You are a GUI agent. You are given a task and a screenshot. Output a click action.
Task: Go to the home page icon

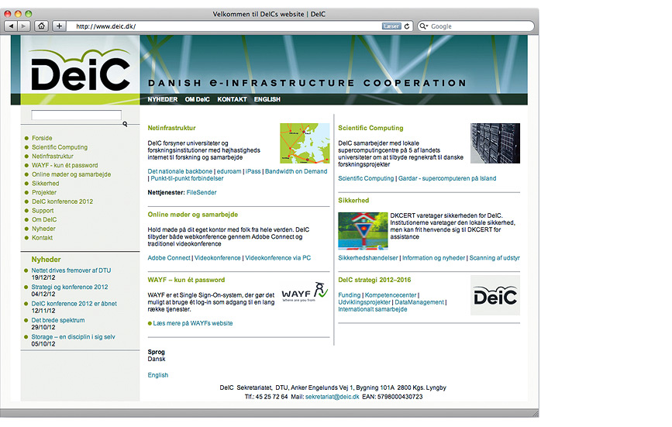pos(41,26)
